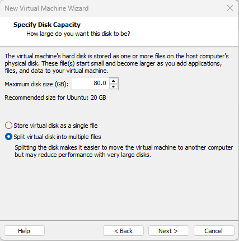Viewport: 239px width, 241px height.
Task: Click into the Maximum disk size field
Action: (90, 84)
